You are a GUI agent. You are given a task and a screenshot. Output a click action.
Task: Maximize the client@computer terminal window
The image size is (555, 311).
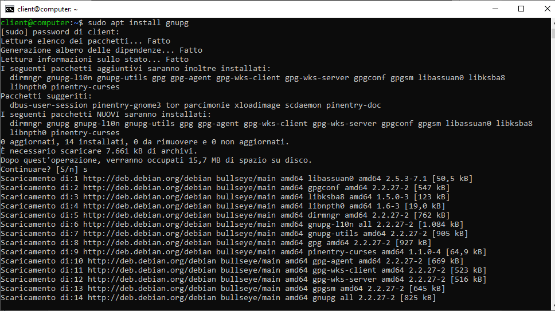(x=521, y=9)
